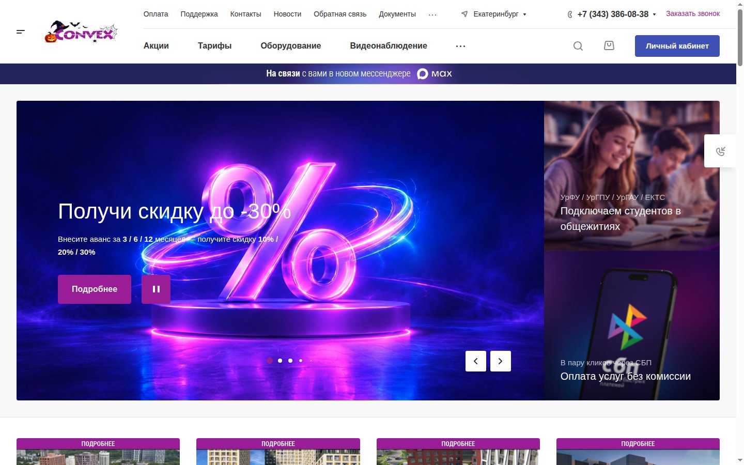Image resolution: width=744 pixels, height=465 pixels.
Task: Open the site search
Action: 578,46
